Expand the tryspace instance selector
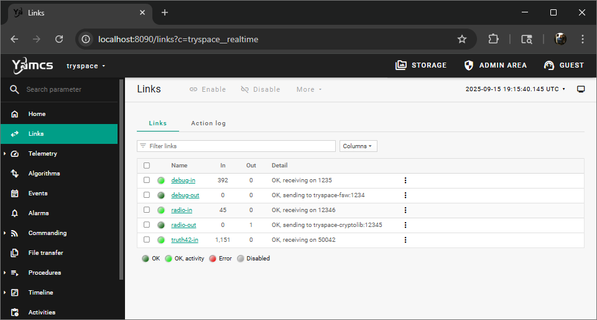Viewport: 597px width, 320px height. click(x=86, y=66)
